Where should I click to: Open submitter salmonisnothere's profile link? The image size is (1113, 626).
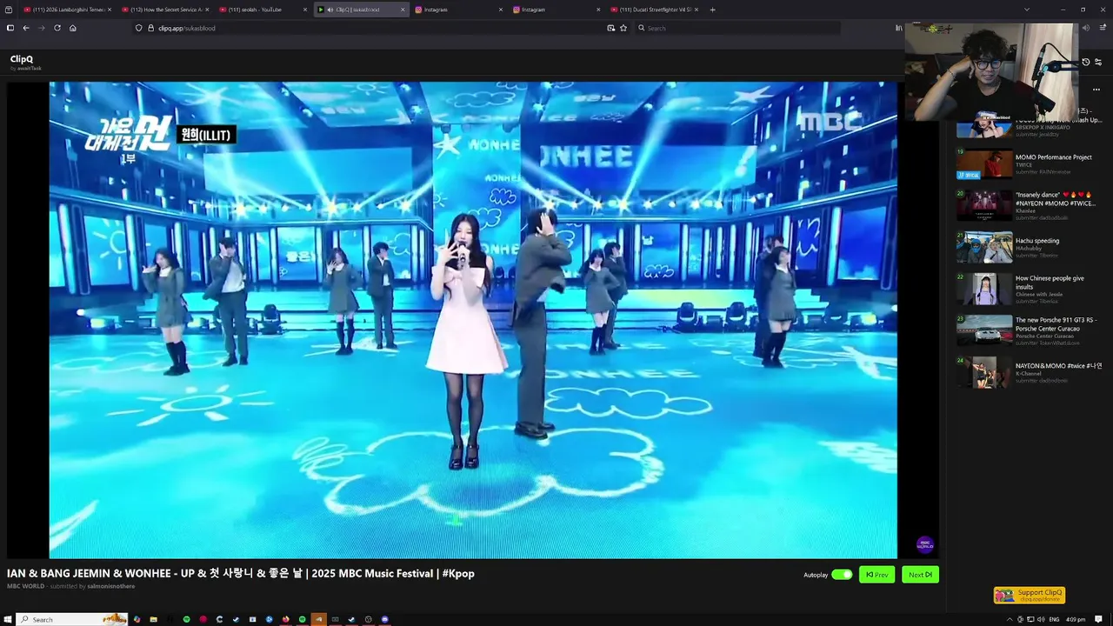(x=111, y=586)
